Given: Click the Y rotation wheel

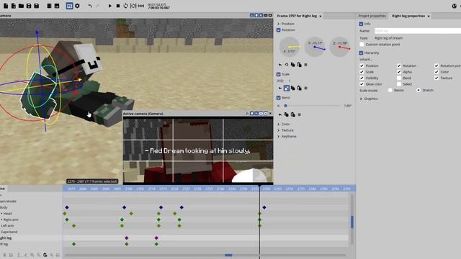Looking at the screenshot, I should click(x=315, y=47).
